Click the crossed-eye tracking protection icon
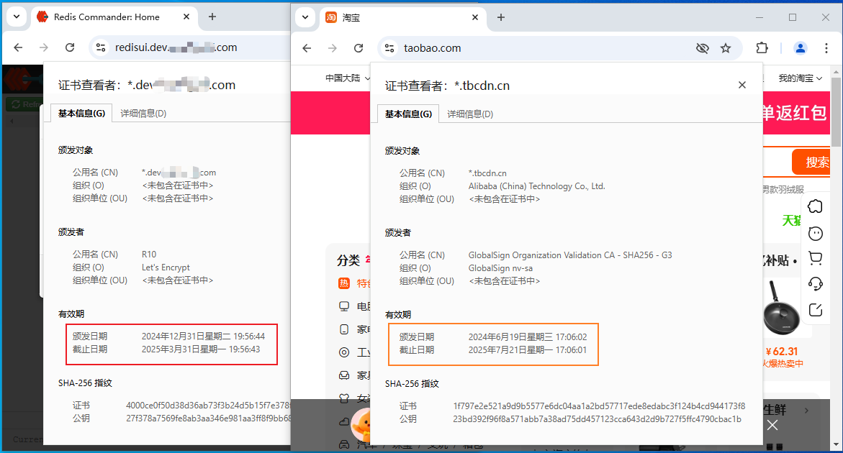This screenshot has height=453, width=843. coord(702,48)
